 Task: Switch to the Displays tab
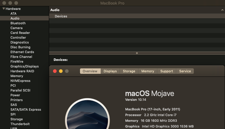click(110, 71)
